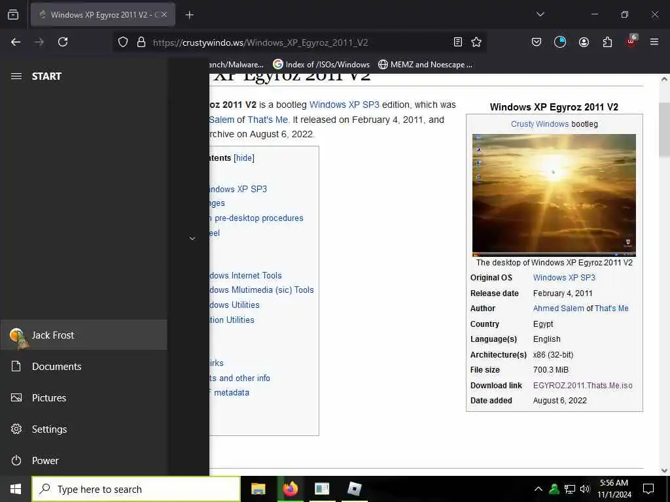Click the blue circular extension icon

pyautogui.click(x=560, y=42)
